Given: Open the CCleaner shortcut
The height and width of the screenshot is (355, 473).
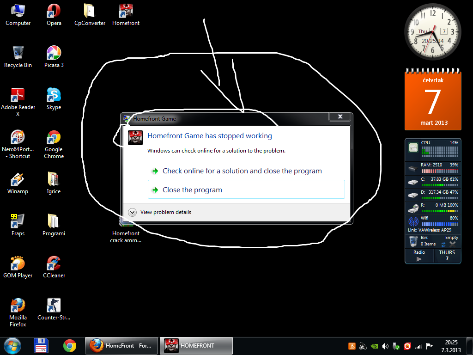Looking at the screenshot, I should [54, 268].
